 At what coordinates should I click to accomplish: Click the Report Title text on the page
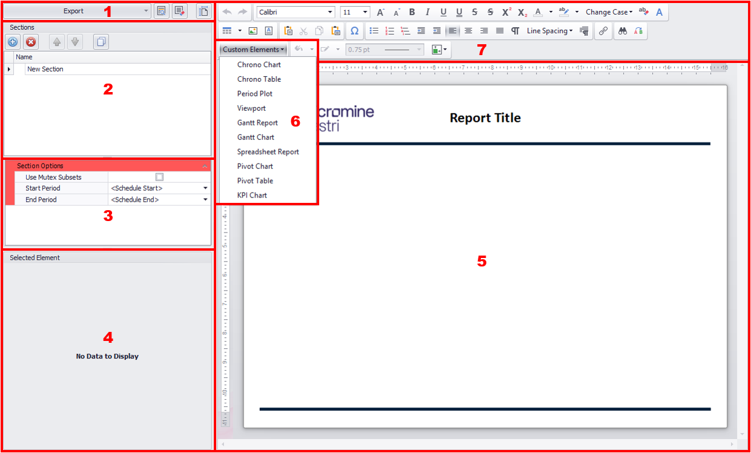click(x=485, y=118)
